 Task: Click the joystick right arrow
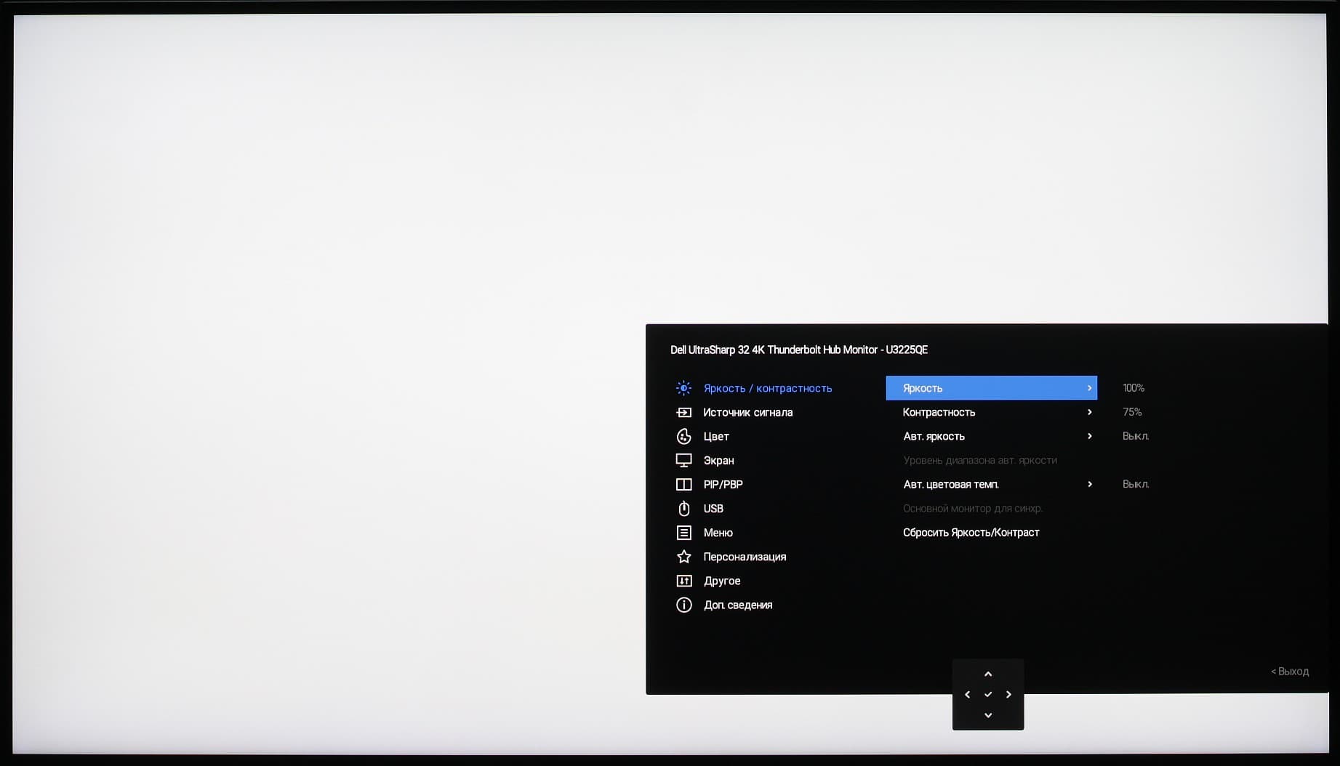1008,695
